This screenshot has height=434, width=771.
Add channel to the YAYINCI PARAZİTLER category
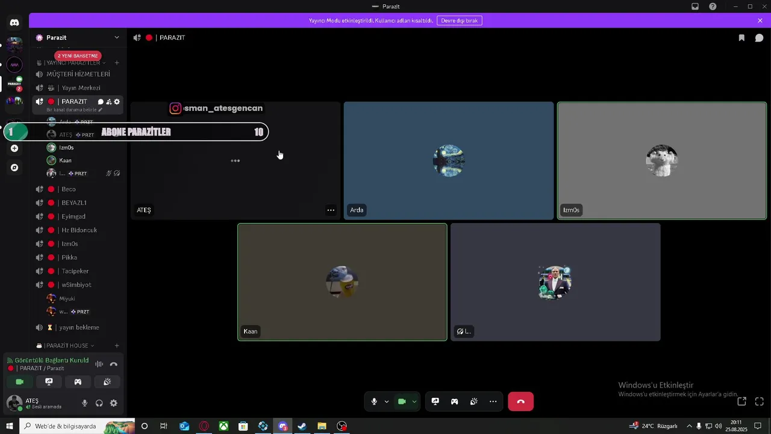[x=117, y=63]
